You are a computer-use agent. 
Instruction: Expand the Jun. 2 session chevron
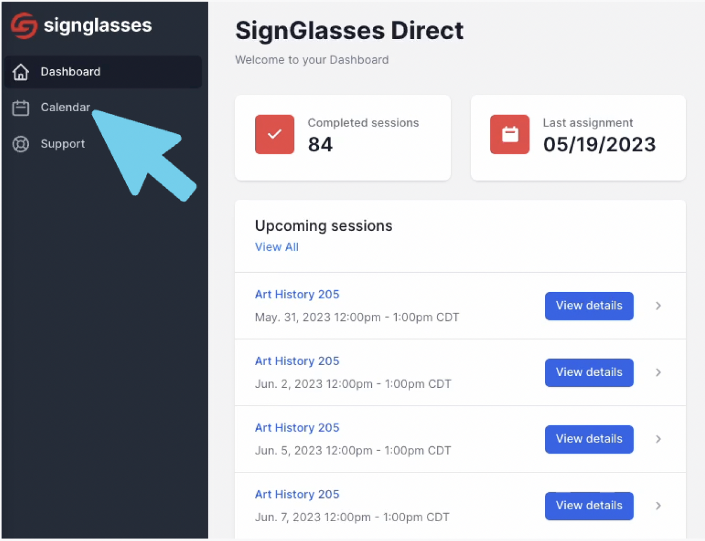pyautogui.click(x=658, y=373)
